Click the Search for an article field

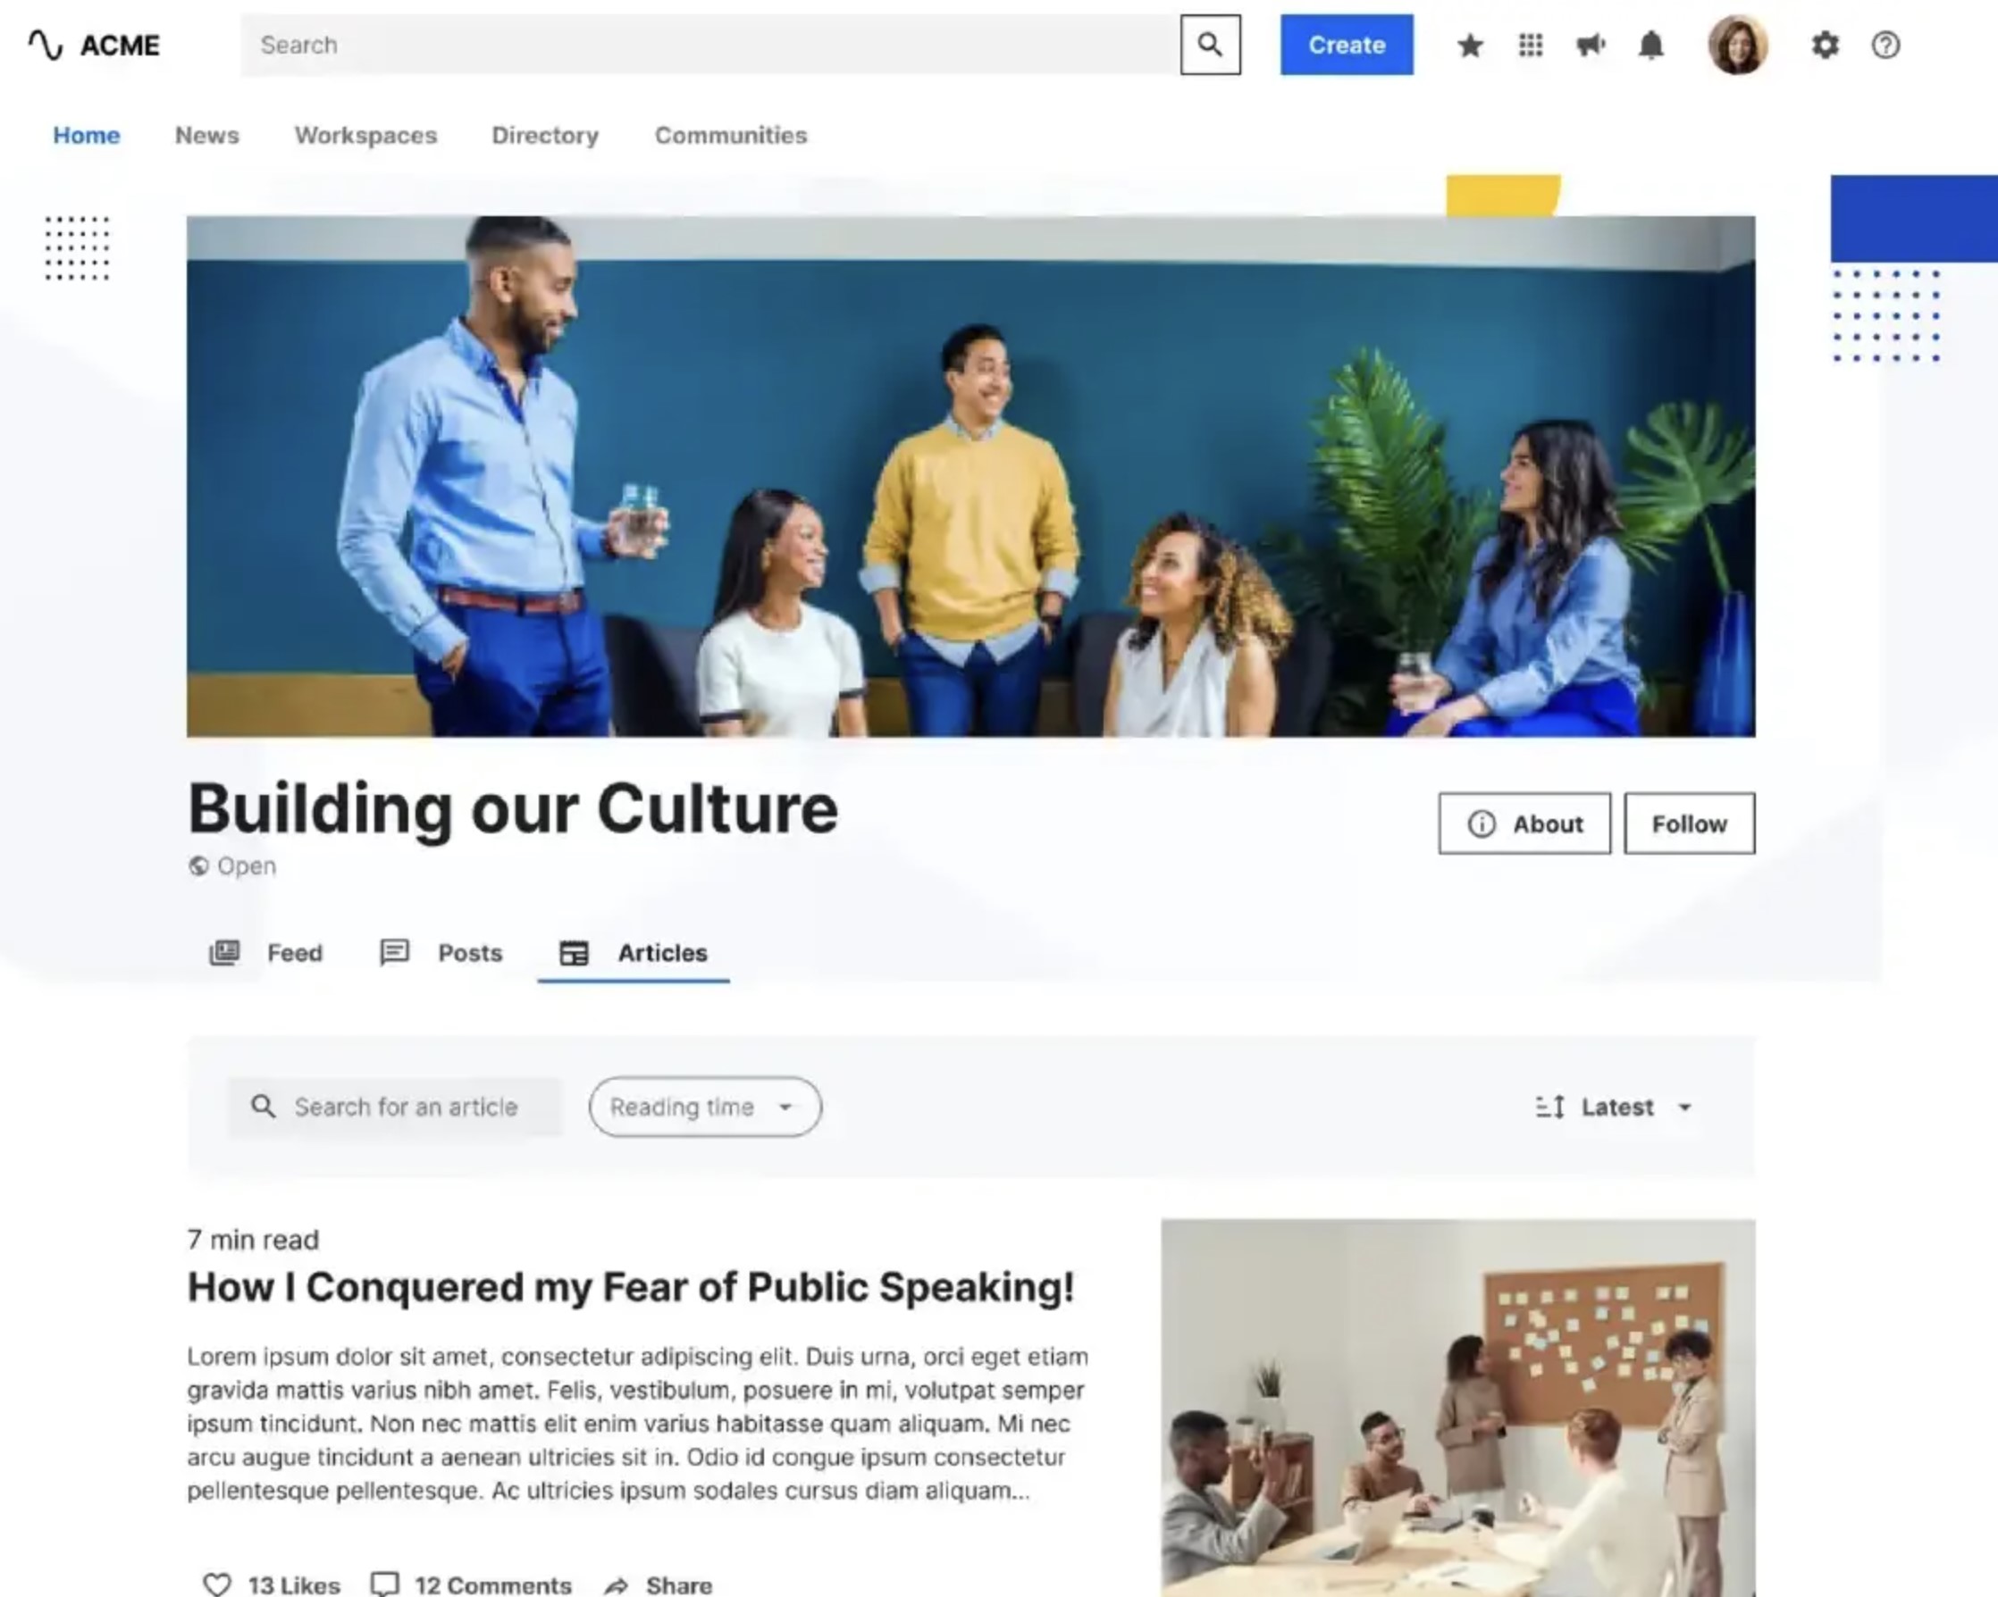[395, 1107]
